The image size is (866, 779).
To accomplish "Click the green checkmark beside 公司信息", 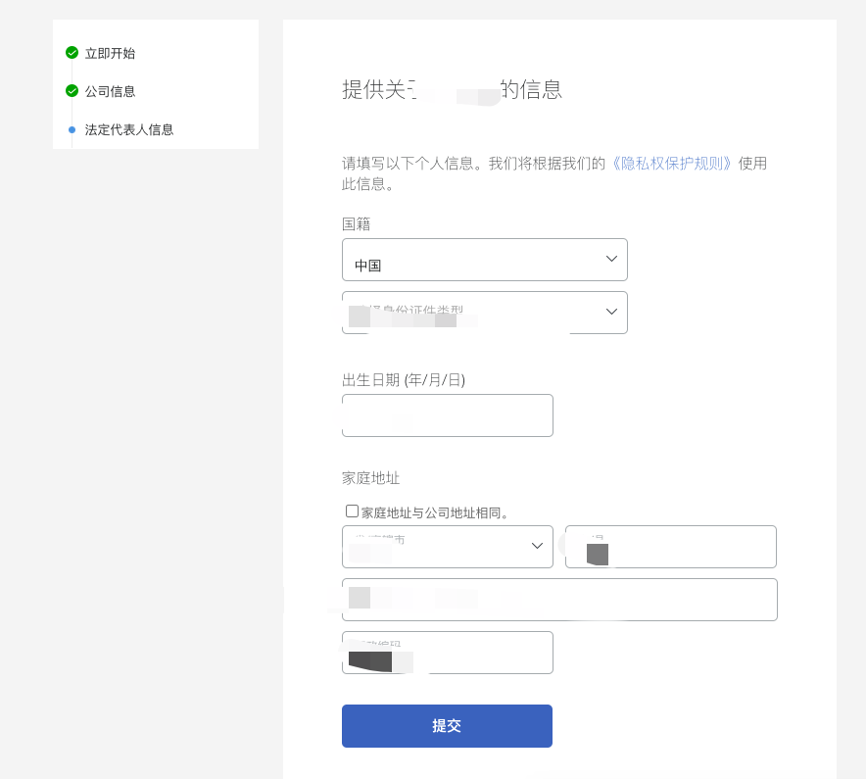I will (71, 91).
